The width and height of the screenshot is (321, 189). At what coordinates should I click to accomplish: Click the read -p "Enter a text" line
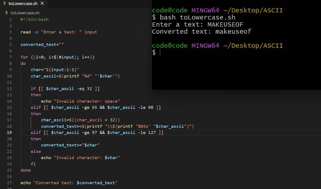58,32
